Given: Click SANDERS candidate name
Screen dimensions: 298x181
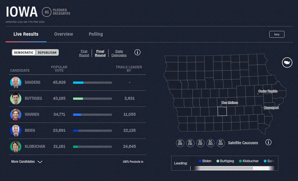Looking at the screenshot, I should (33, 82).
